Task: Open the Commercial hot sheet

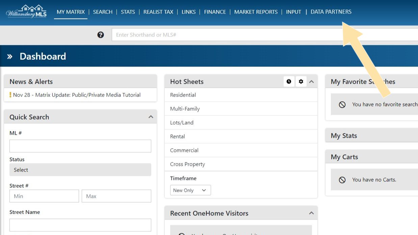Action: click(x=184, y=150)
